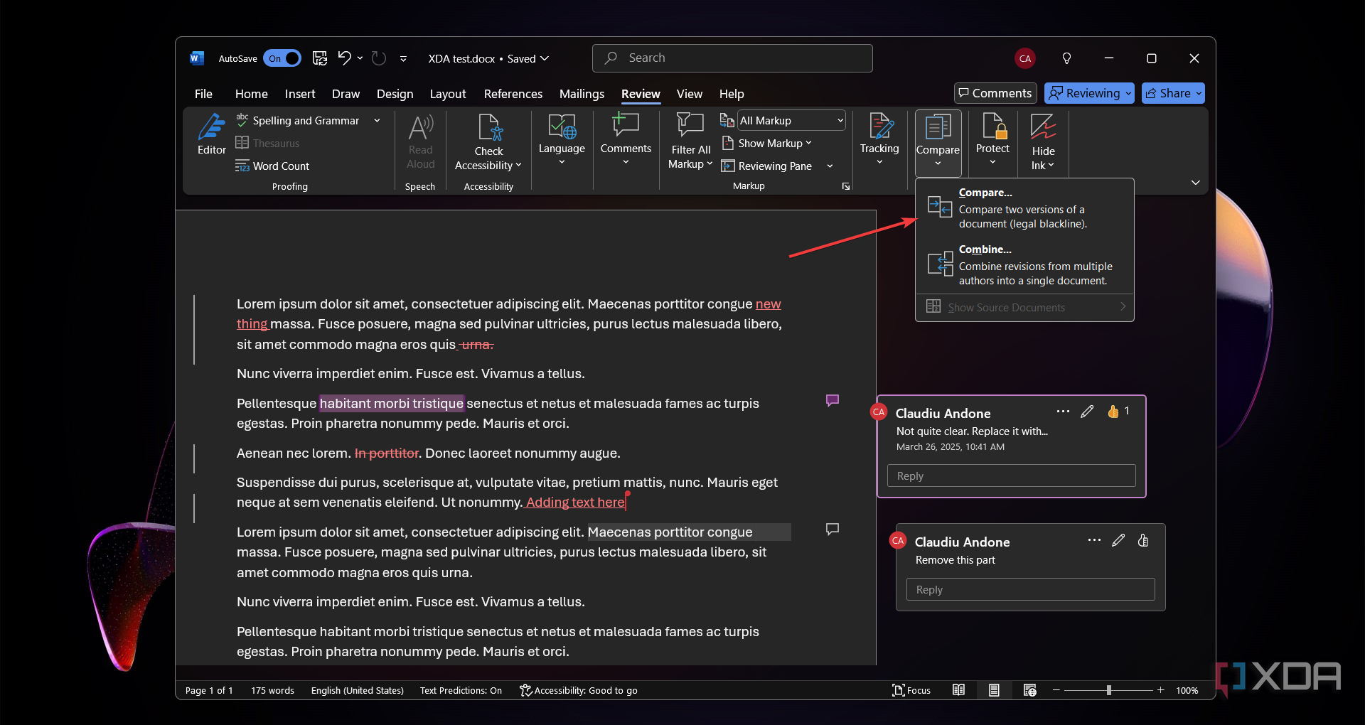Image resolution: width=1365 pixels, height=725 pixels.
Task: Switch to the View tab
Action: point(689,94)
